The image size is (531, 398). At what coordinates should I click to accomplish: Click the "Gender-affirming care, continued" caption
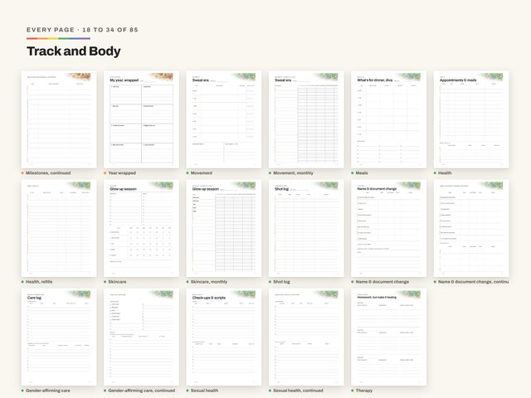[142, 391]
